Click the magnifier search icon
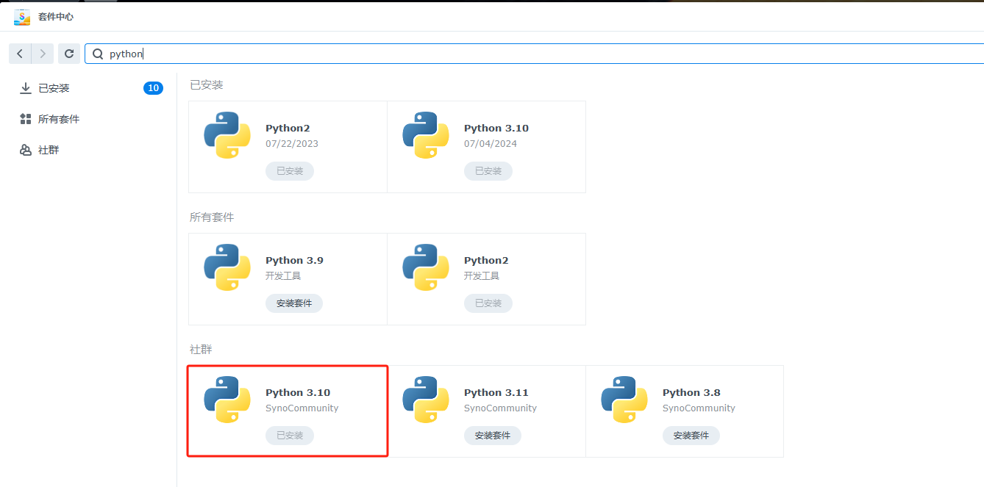 click(98, 54)
